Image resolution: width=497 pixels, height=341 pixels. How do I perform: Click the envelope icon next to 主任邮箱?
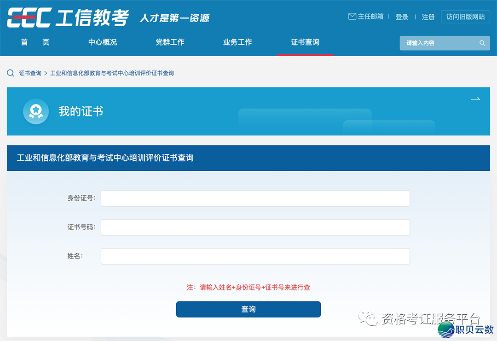pyautogui.click(x=352, y=16)
